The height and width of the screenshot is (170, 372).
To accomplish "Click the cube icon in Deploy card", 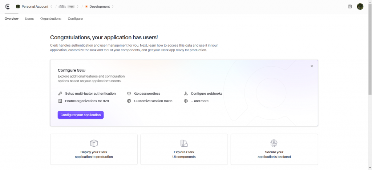I will pyautogui.click(x=94, y=143).
